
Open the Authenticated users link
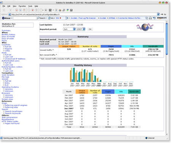tap(11, 61)
